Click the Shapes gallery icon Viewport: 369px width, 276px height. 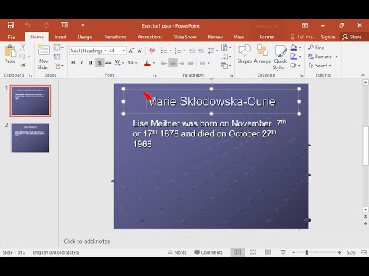point(244,51)
